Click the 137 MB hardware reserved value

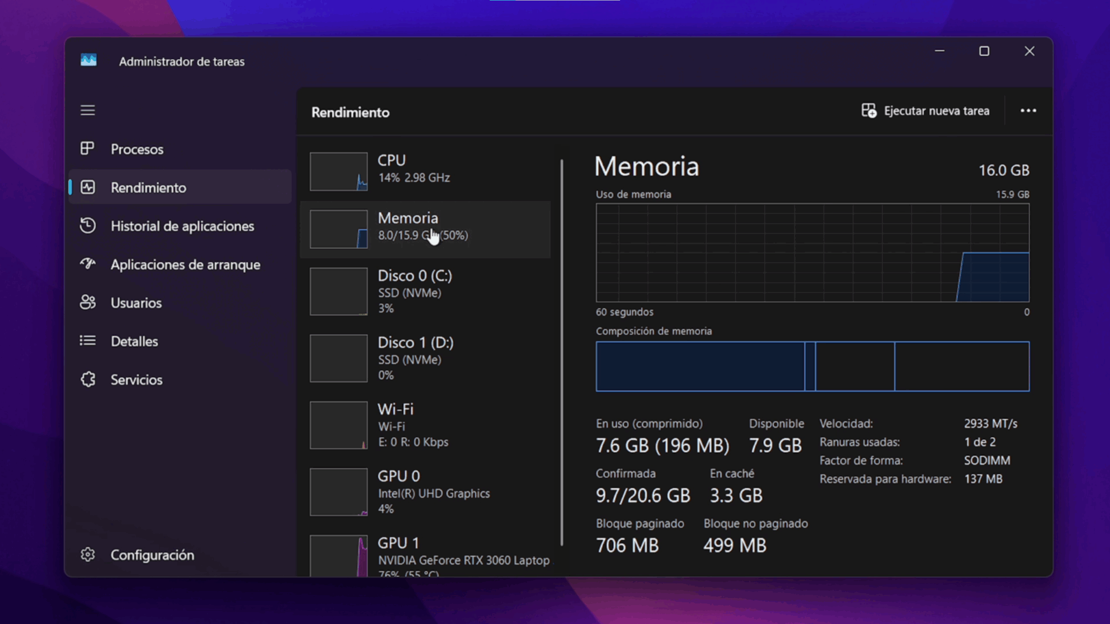point(983,479)
